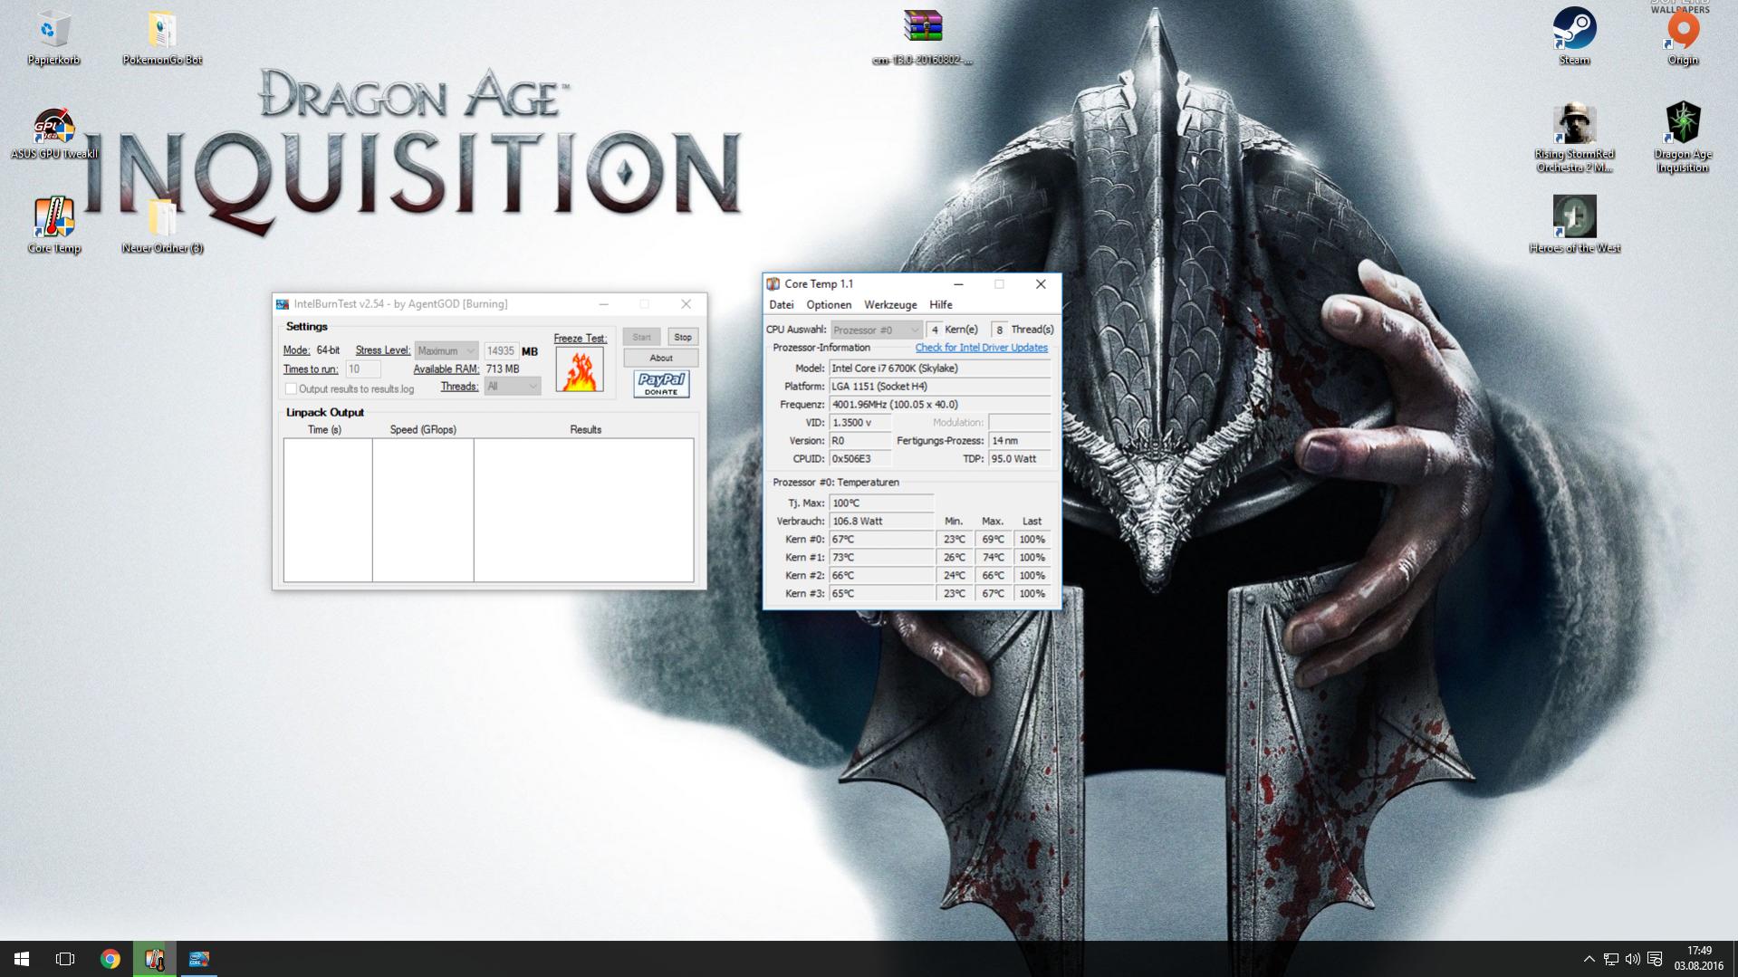Launch Heroes of the West shortcut
Screen dimensions: 1738x977
click(1574, 225)
